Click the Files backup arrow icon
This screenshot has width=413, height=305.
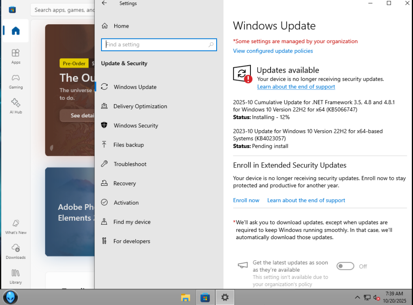coord(104,144)
